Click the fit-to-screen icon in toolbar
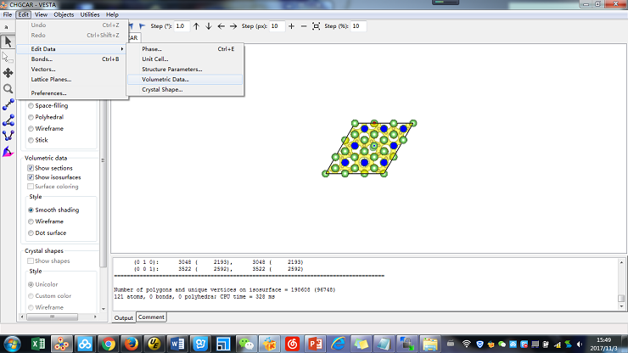 317,26
